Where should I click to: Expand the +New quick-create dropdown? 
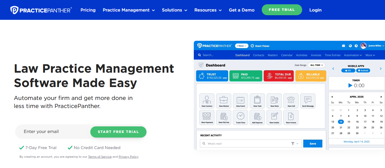[241, 46]
